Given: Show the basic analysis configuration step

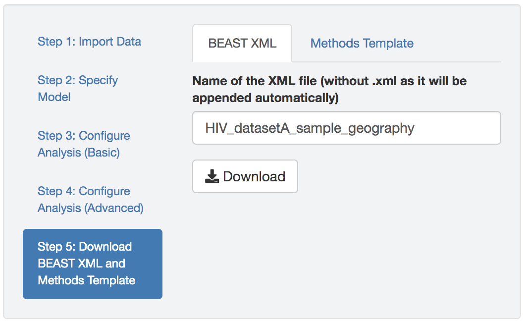Looking at the screenshot, I should (x=84, y=144).
